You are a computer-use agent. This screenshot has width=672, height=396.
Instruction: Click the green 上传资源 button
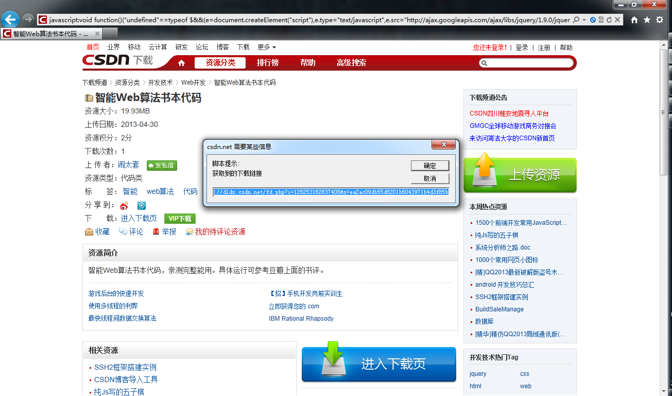520,174
